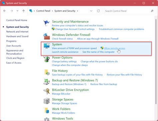The height and width of the screenshot is (121, 158).
Task: Click Save backup copies with File History
Action: (x=77, y=75)
